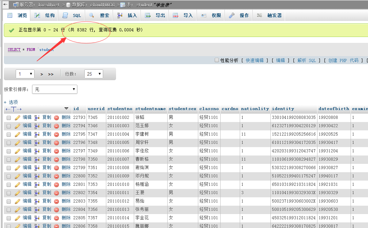The image size is (368, 228).
Task: Click the copy icon for row 22803
Action: click(37, 202)
